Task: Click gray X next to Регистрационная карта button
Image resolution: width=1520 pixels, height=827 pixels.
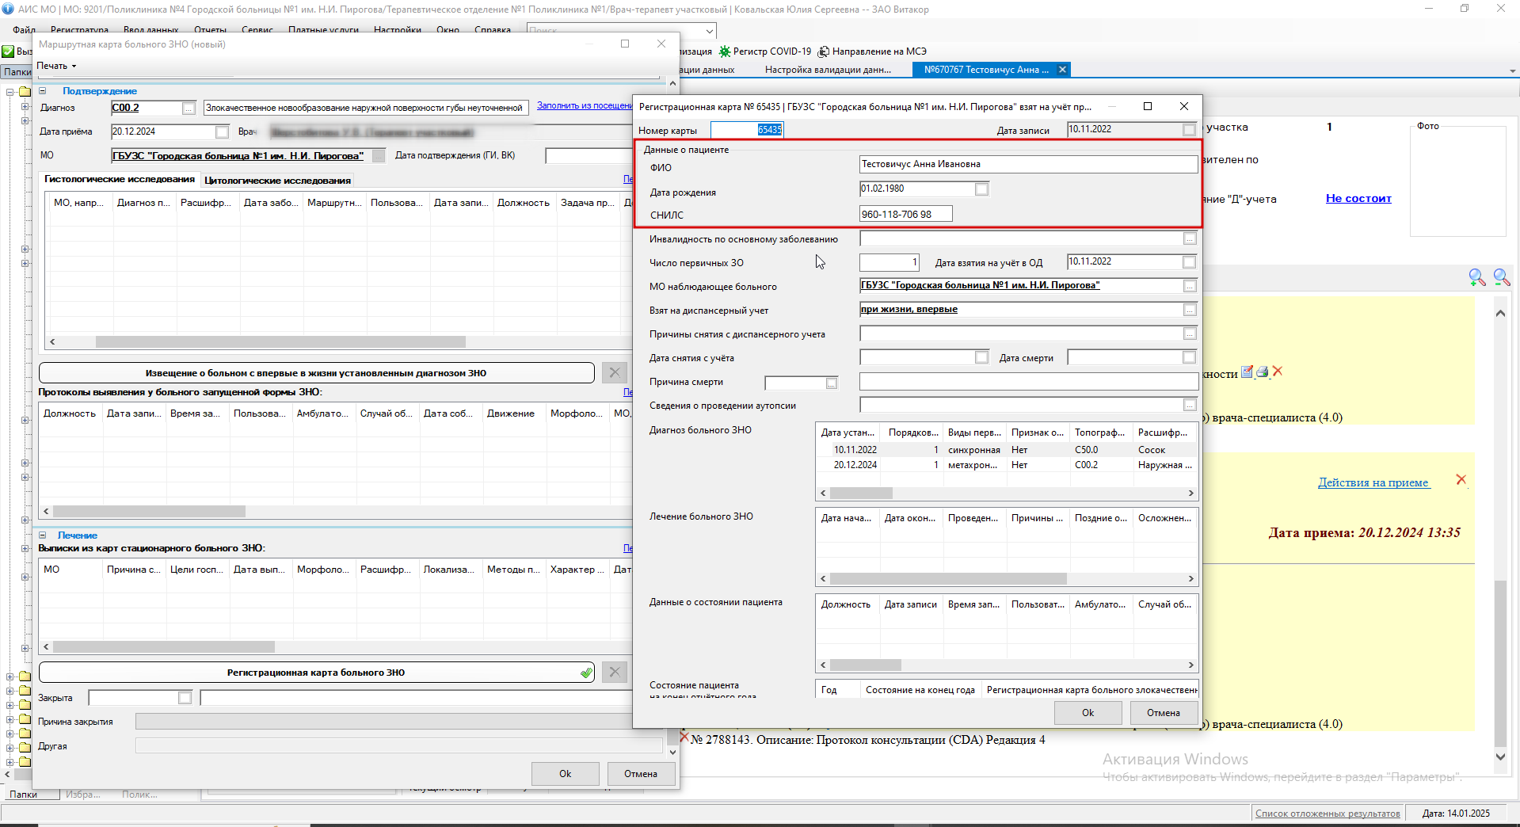Action: [615, 672]
